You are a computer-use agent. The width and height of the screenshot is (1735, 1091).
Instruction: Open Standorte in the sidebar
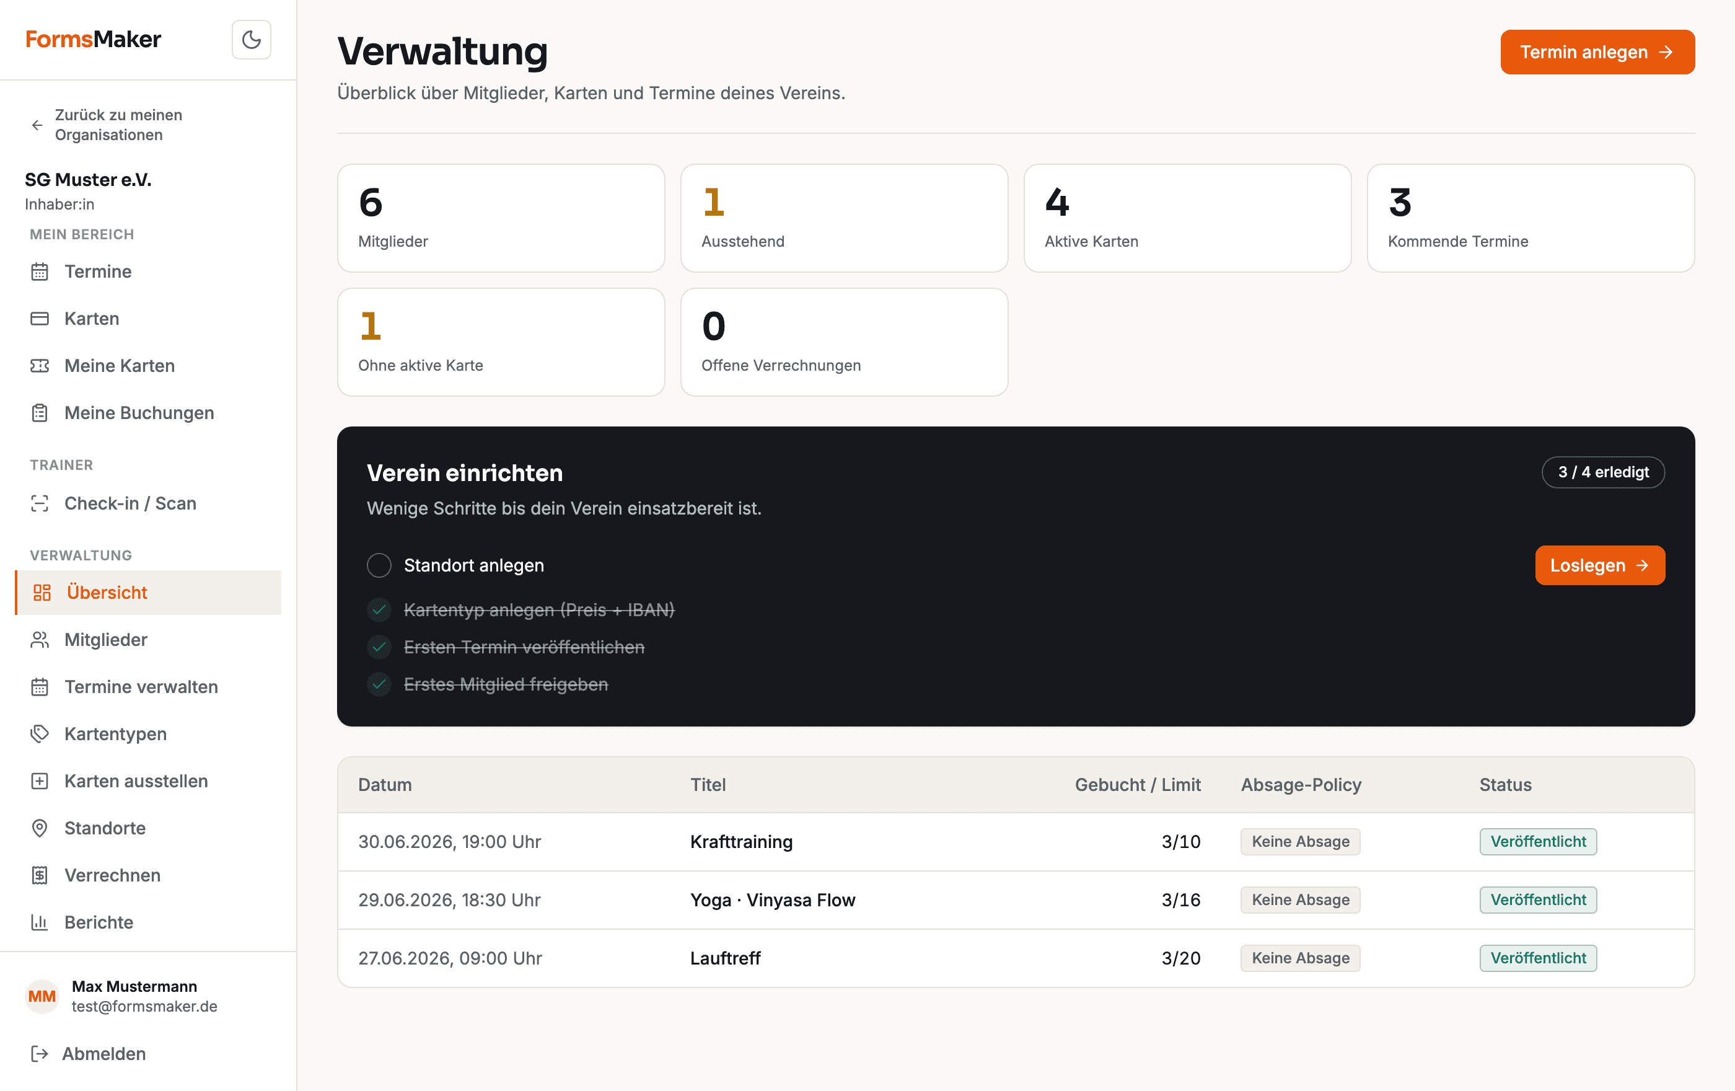(147, 828)
